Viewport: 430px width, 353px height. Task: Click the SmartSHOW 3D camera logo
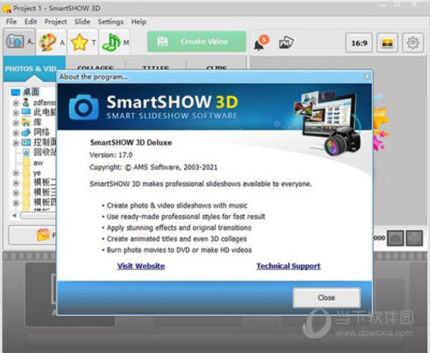84,107
